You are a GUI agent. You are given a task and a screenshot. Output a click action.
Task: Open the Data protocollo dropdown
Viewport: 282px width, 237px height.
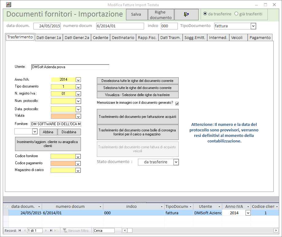click(78, 109)
